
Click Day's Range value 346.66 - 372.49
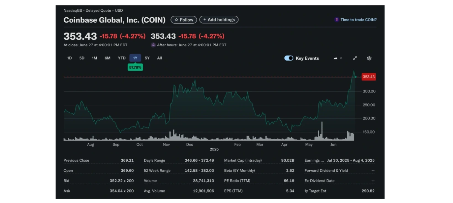(199, 160)
